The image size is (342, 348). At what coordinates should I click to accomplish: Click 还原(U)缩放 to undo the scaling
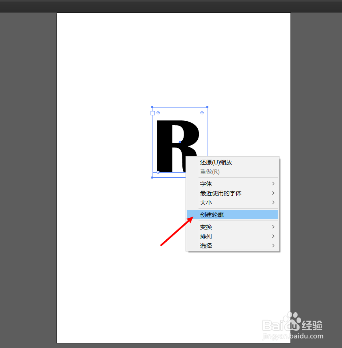click(x=216, y=162)
